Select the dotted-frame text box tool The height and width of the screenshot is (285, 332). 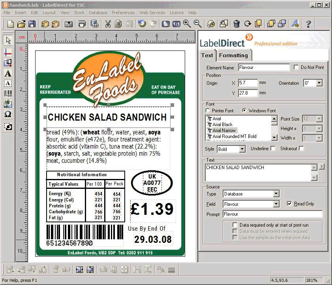[x=8, y=83]
